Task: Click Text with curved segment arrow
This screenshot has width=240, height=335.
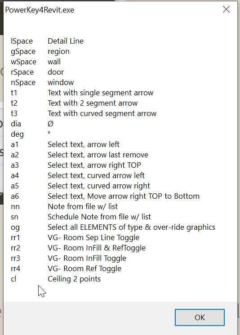Action: click(102, 113)
